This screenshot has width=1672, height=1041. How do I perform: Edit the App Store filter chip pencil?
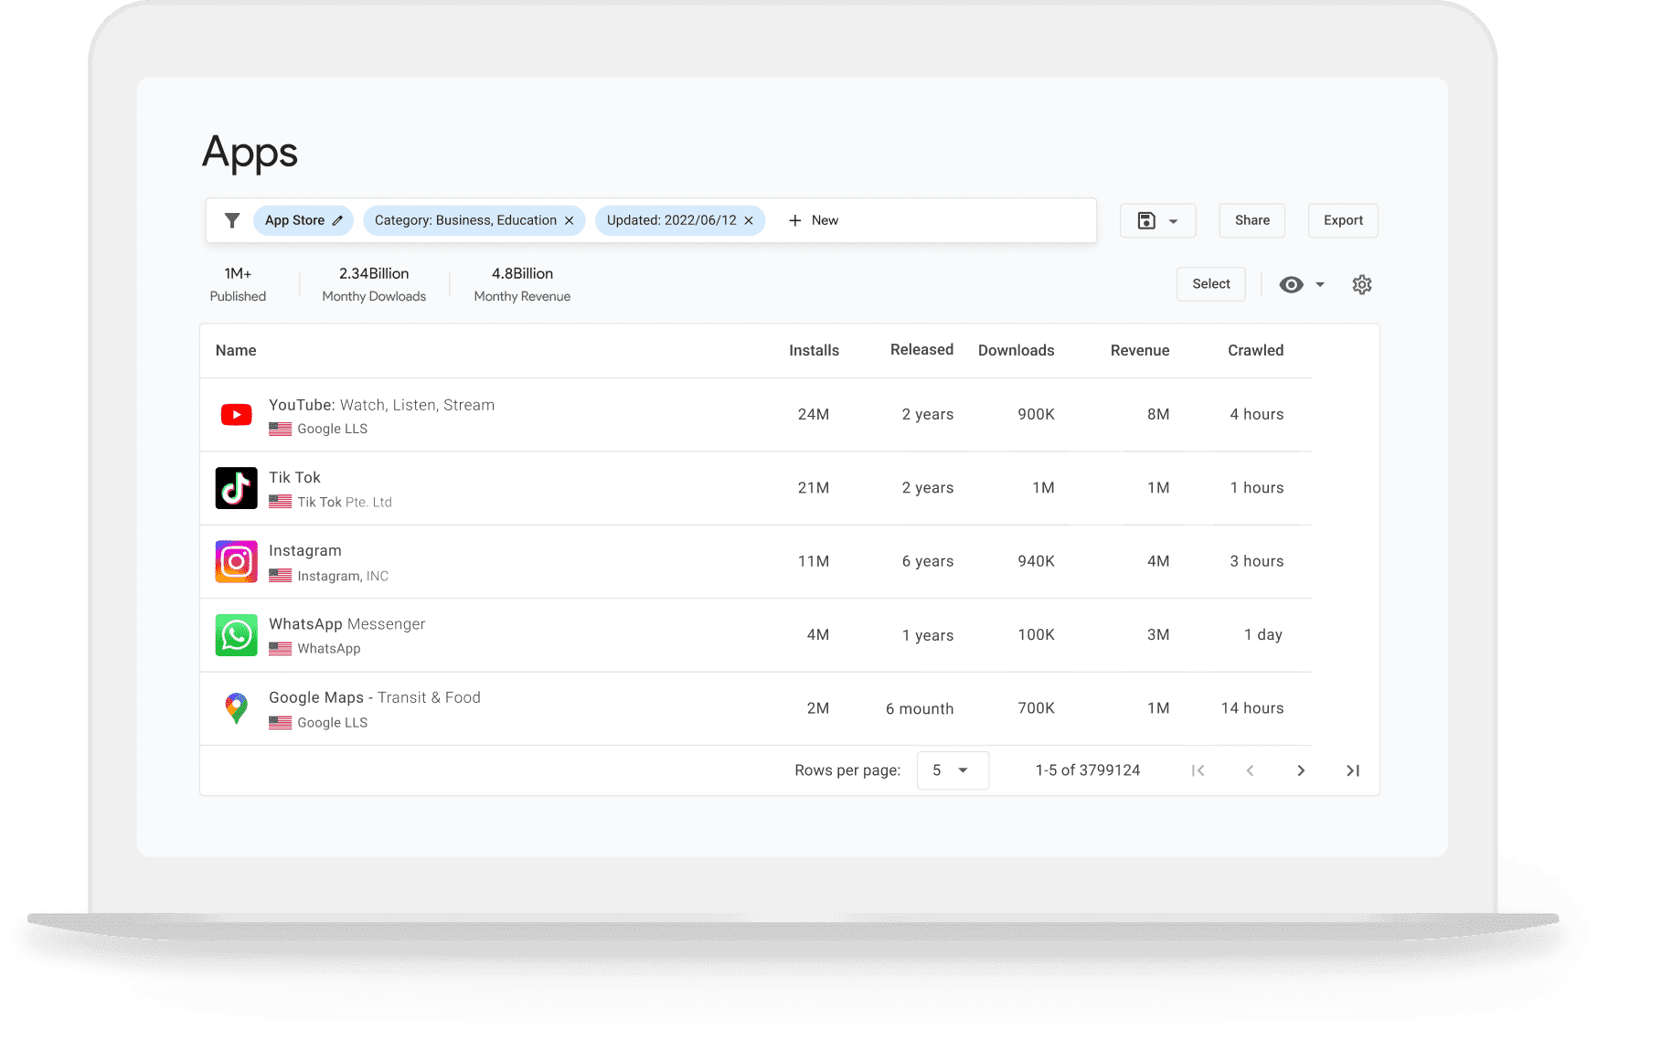click(337, 220)
